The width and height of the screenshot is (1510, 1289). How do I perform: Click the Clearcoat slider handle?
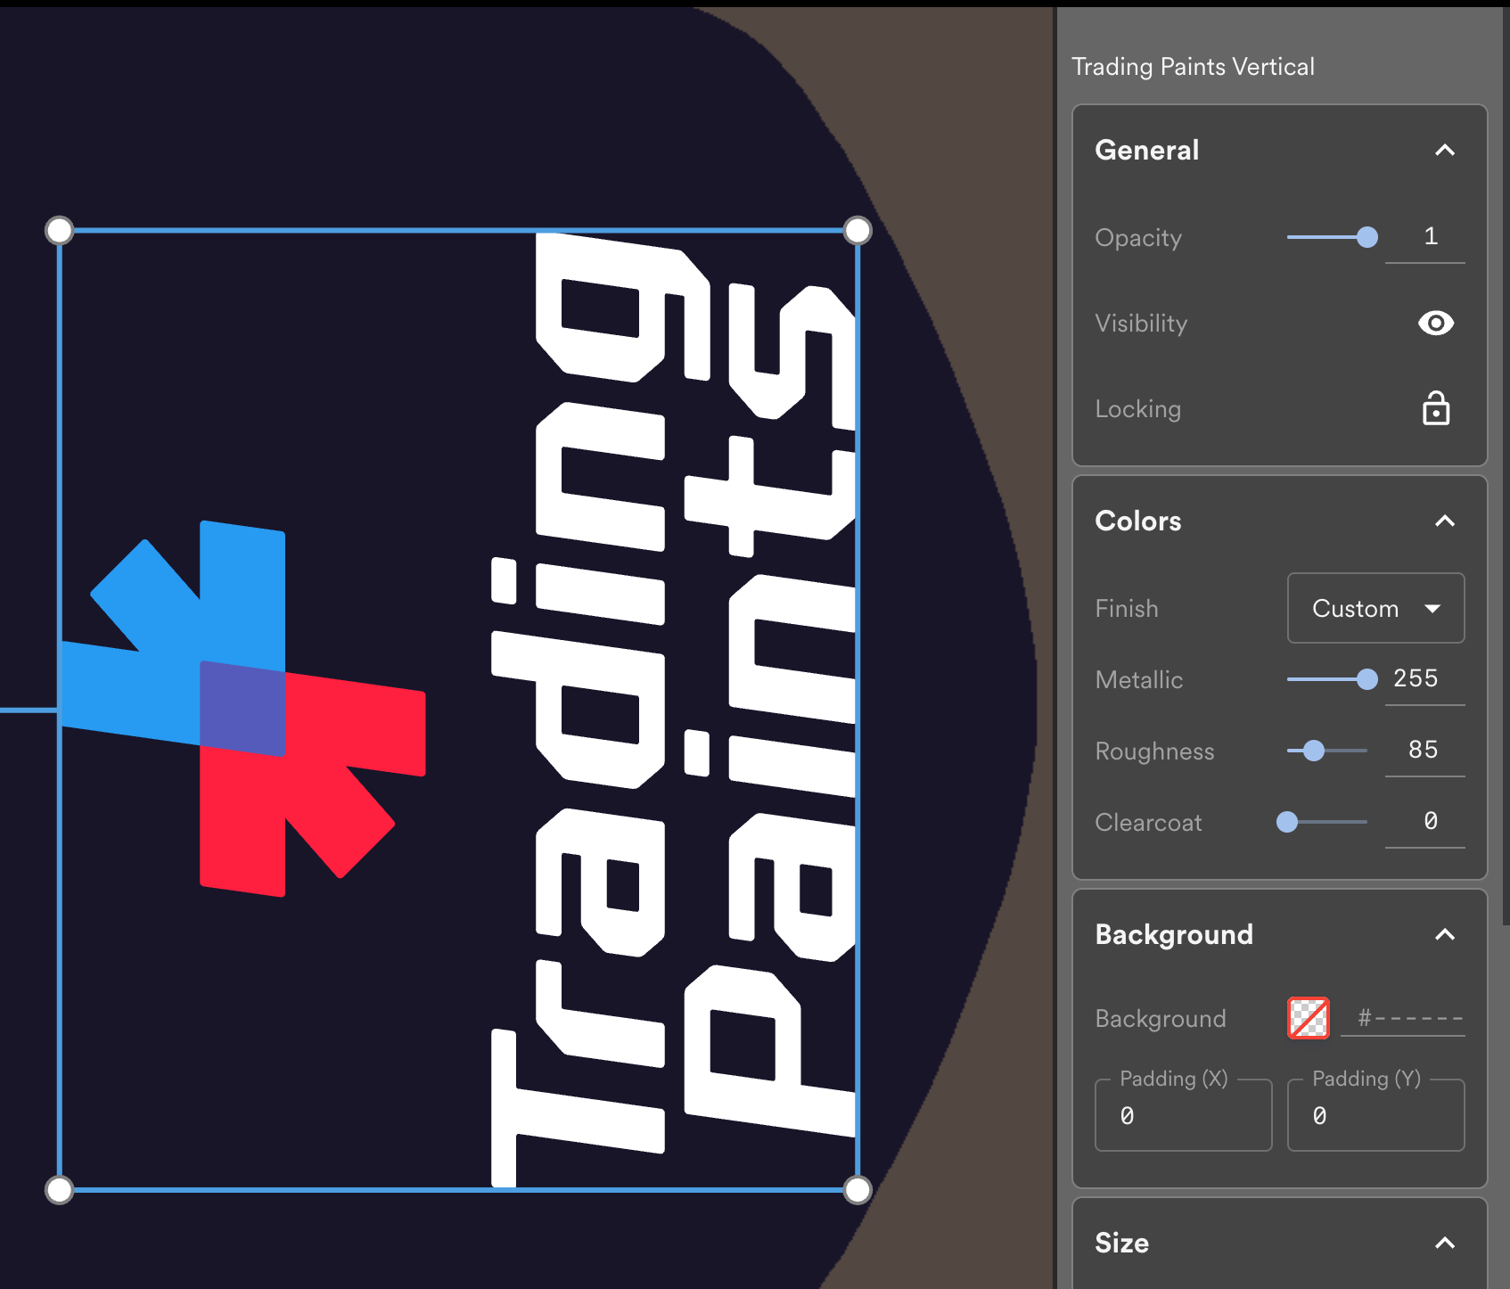1286,822
